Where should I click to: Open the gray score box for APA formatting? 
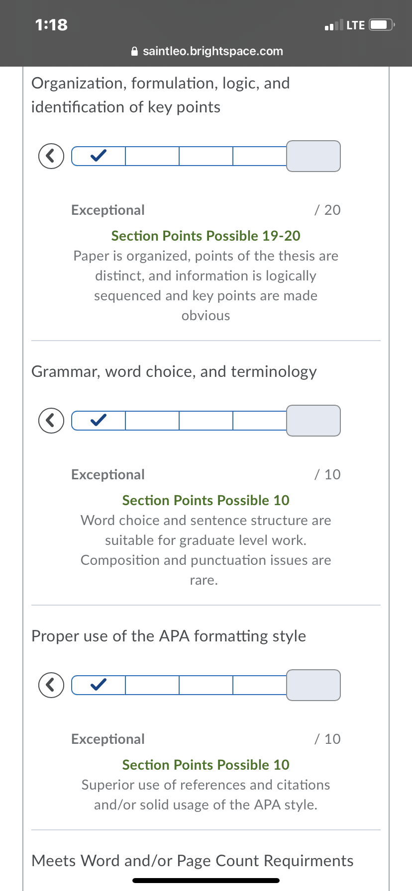313,685
